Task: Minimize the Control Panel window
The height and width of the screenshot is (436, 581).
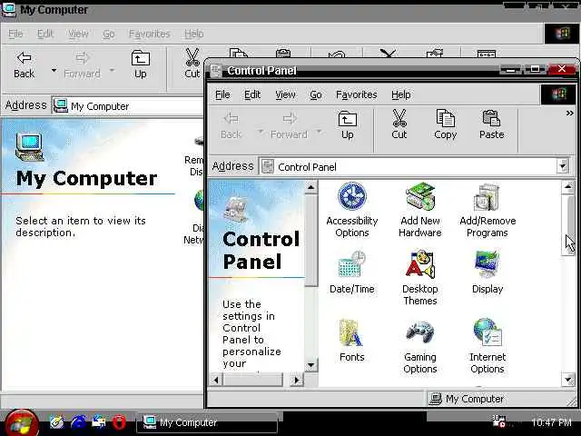Action: pos(510,69)
